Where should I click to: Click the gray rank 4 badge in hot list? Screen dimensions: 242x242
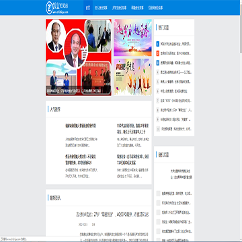[158, 73]
